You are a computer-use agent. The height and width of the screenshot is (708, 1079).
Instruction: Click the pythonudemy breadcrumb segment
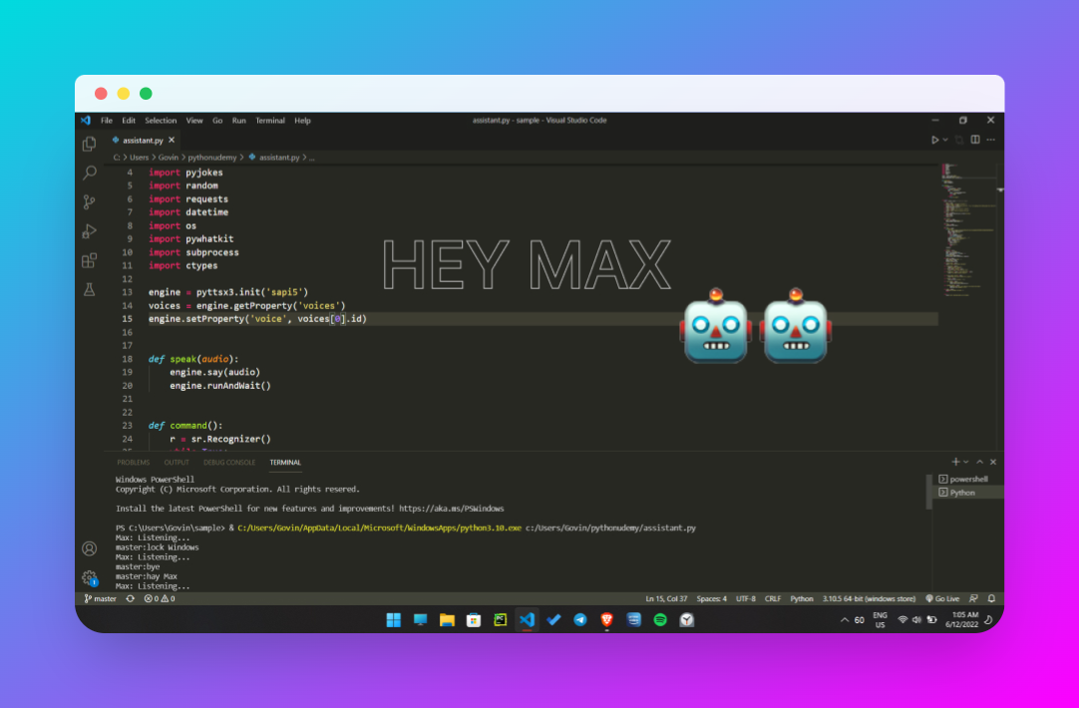point(212,158)
